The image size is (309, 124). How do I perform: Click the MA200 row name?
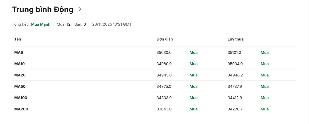click(21, 109)
